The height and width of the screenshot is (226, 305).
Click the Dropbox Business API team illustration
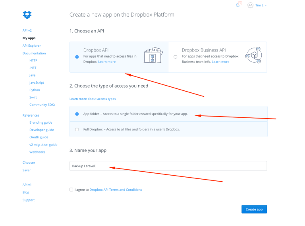(x=253, y=56)
